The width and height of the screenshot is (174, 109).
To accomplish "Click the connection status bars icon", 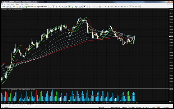I will coord(158,107).
